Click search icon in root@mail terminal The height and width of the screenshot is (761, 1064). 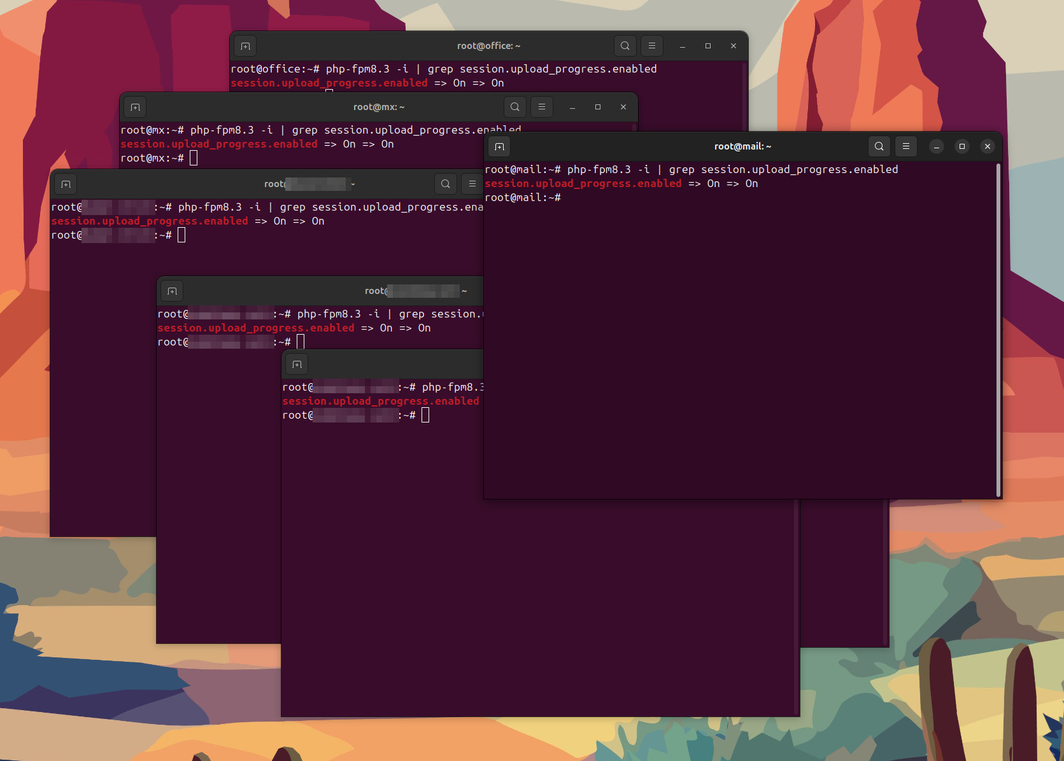(x=879, y=146)
